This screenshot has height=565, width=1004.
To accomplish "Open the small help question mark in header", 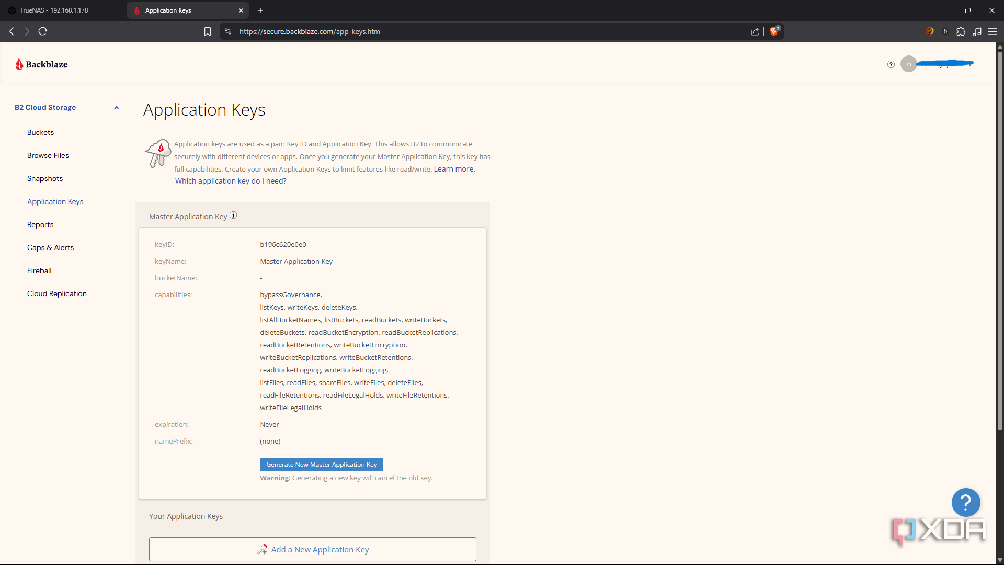I will point(891,64).
